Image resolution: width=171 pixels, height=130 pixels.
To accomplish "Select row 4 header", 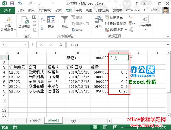I will 4,72.
